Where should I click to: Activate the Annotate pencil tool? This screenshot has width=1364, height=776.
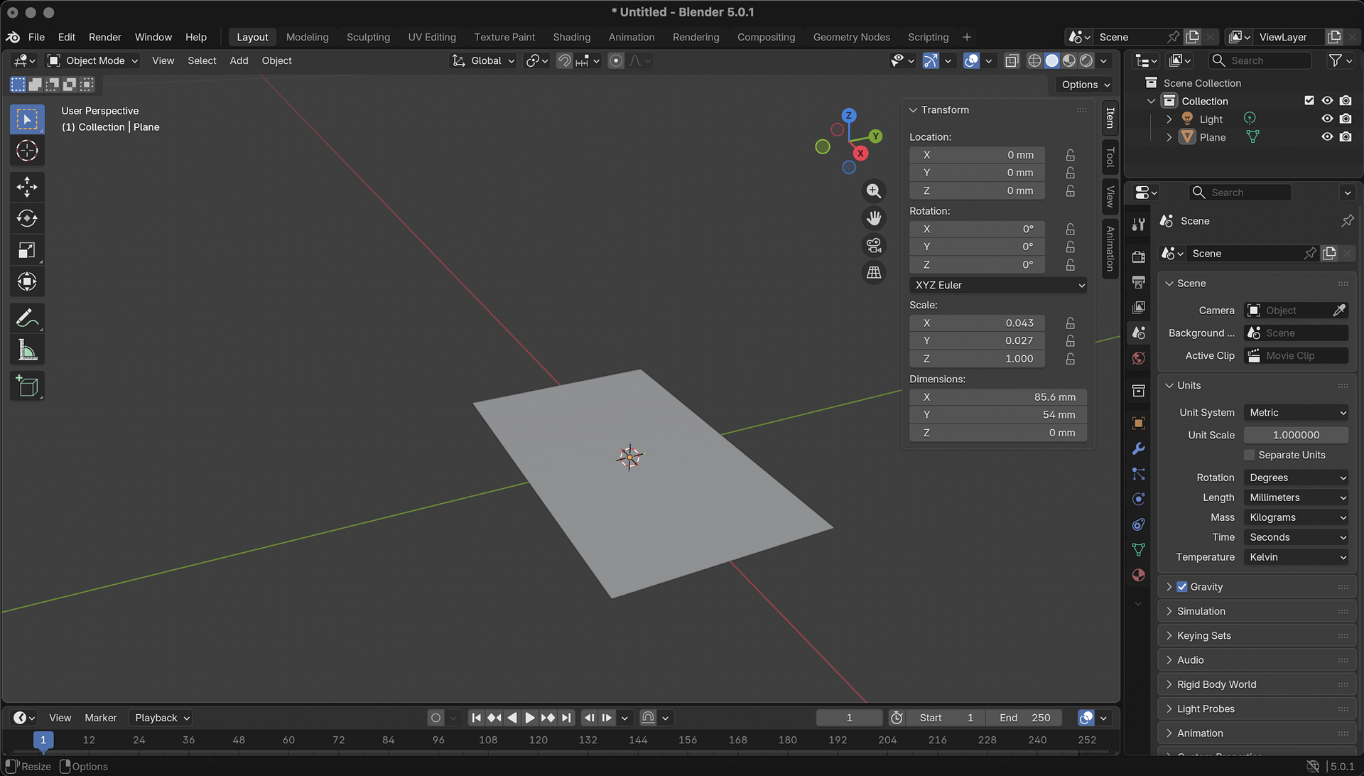(27, 318)
